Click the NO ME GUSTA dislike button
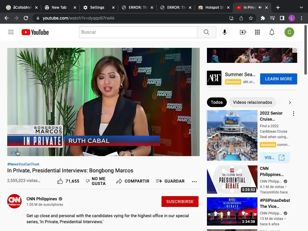The width and height of the screenshot is (308, 231). pyautogui.click(x=96, y=181)
